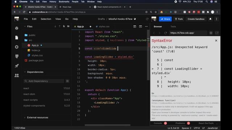The height and width of the screenshot is (130, 232).
Task: Click the user avatar beside Share
Action: coord(154,19)
